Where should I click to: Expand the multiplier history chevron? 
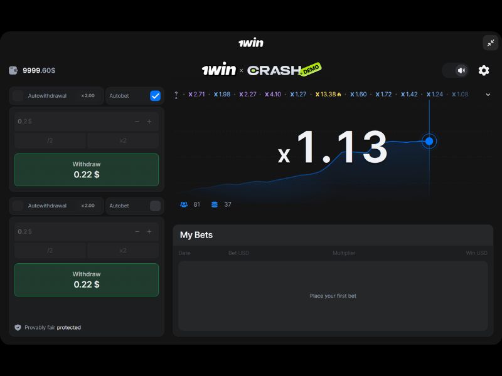[x=488, y=95]
